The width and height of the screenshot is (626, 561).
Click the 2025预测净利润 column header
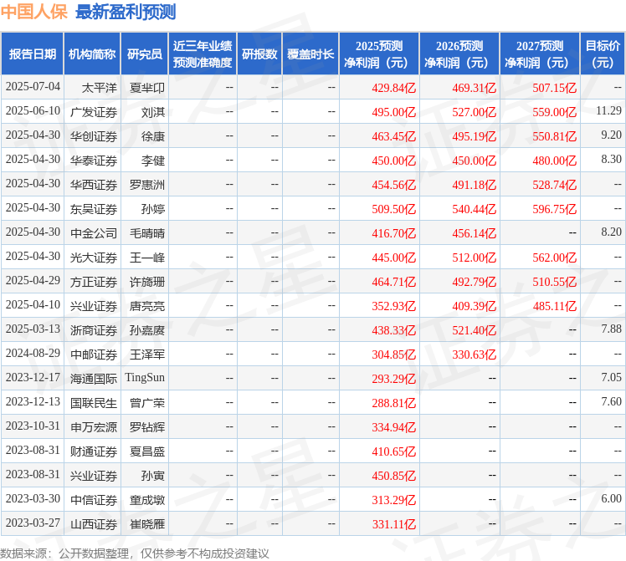coord(379,54)
